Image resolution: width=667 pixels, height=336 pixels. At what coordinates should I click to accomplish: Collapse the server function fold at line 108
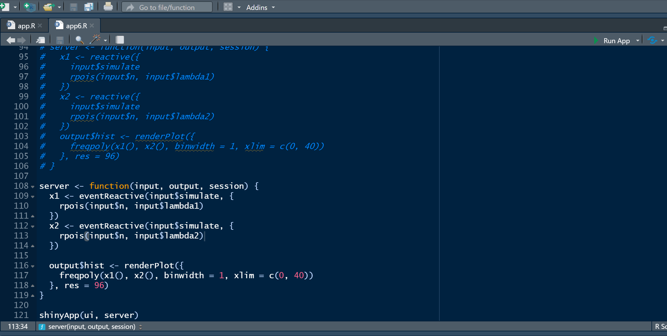pos(33,187)
